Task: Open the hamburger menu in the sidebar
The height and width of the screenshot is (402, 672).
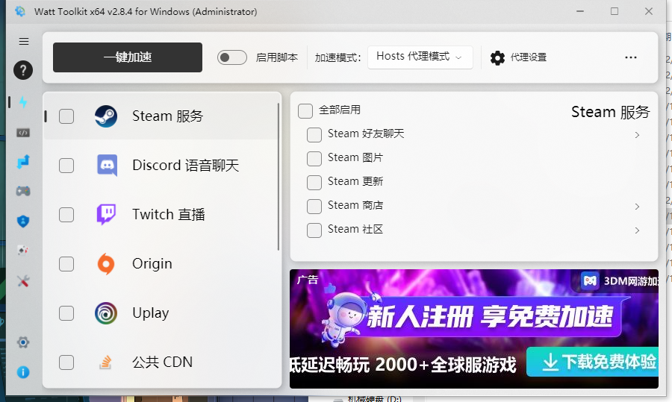Action: pyautogui.click(x=24, y=42)
